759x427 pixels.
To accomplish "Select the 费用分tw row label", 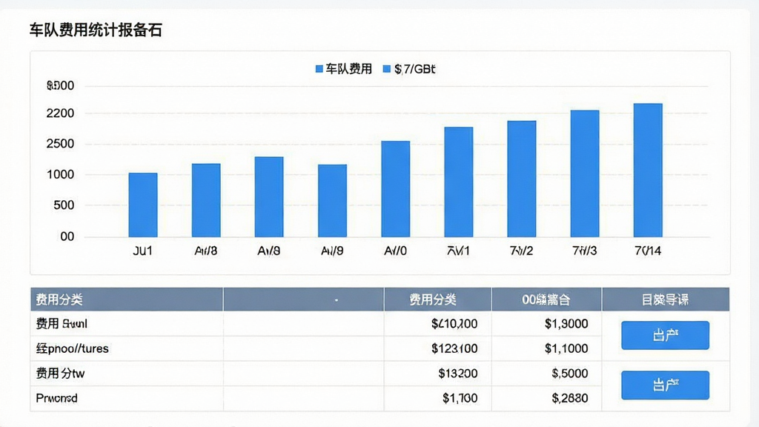I will click(60, 374).
